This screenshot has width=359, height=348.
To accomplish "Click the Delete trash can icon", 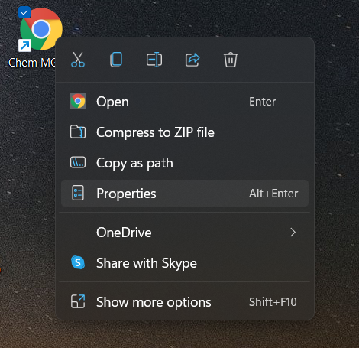I will 231,60.
